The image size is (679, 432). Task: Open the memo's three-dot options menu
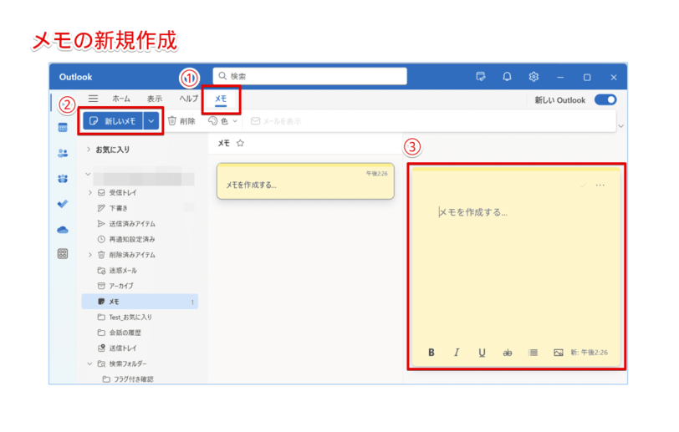coord(600,186)
